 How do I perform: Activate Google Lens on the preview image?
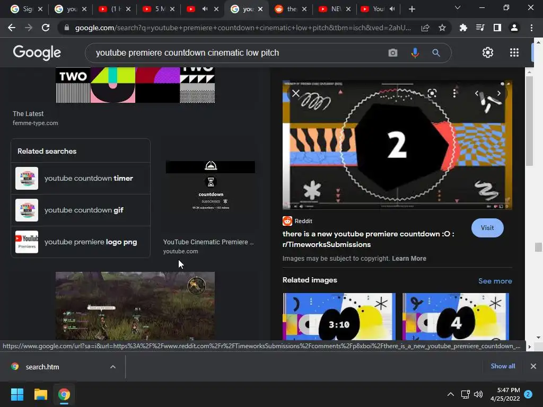[432, 93]
